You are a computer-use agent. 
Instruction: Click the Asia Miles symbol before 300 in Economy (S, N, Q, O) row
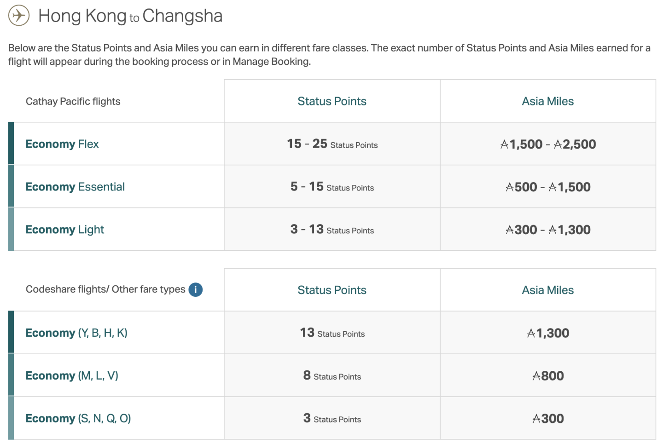click(x=536, y=419)
